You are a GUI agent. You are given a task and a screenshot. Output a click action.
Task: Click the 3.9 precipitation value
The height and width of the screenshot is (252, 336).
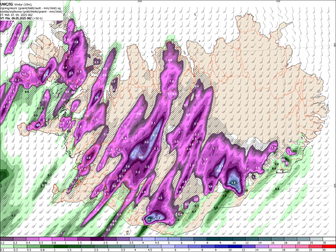(x=96, y=98)
